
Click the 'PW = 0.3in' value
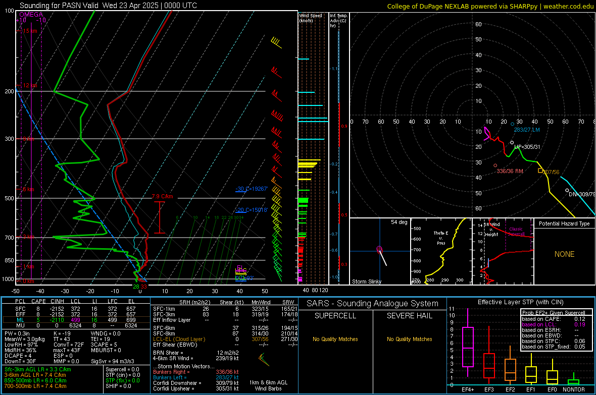17,333
